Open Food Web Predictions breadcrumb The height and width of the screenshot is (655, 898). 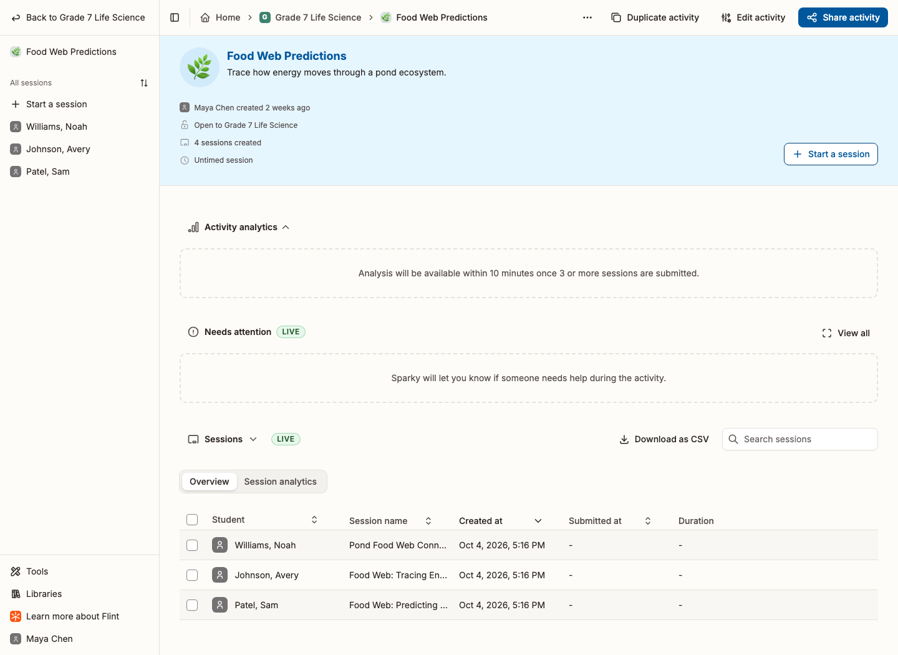coord(434,17)
